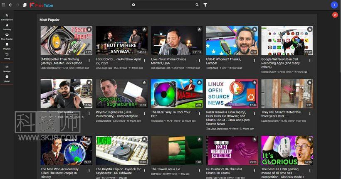Open TechLinked channel link
The height and width of the screenshot is (179, 341).
(x=212, y=68)
